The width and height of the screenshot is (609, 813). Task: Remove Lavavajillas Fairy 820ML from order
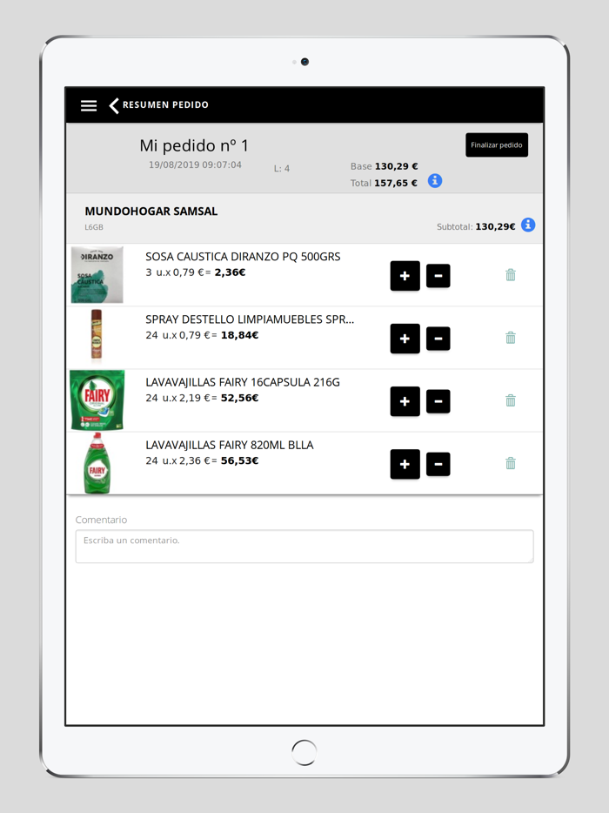(x=511, y=463)
